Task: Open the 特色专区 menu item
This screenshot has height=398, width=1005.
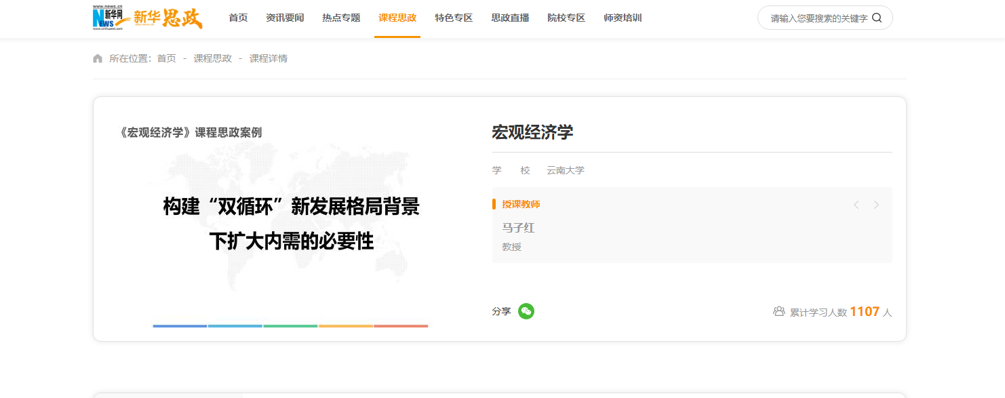Action: click(x=454, y=18)
